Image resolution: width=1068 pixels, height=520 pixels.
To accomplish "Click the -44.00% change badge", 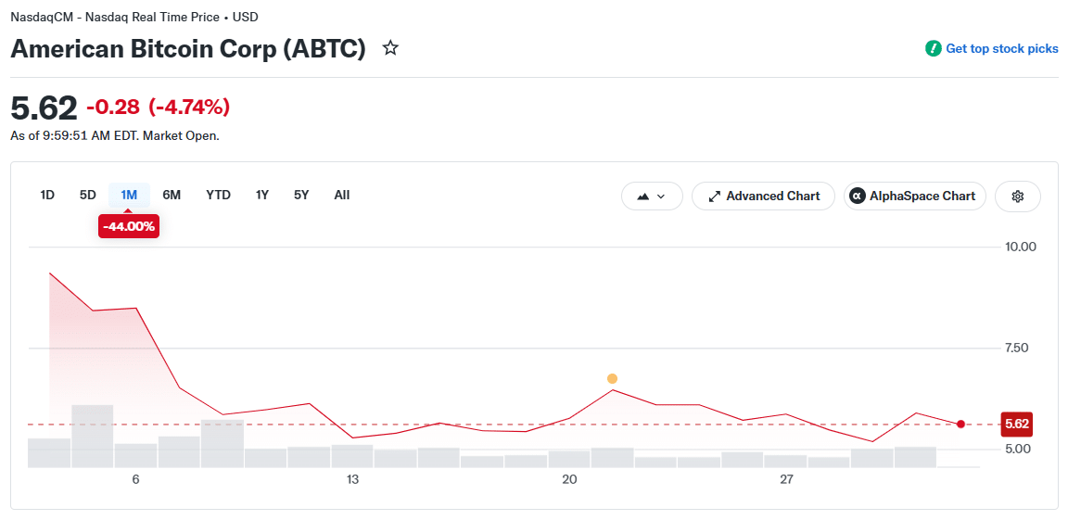I will (x=129, y=227).
